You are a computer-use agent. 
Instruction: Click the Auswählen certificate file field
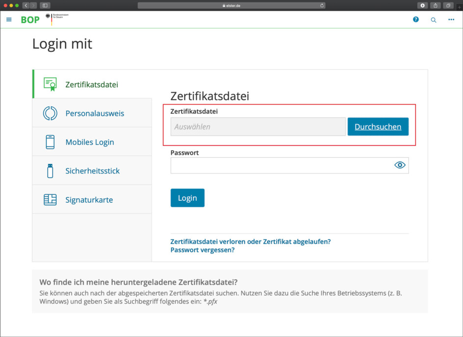pos(257,126)
